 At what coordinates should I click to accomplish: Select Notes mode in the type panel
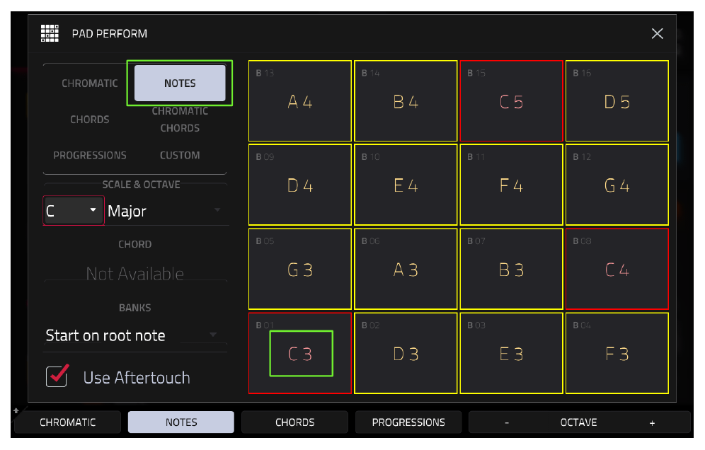tap(180, 83)
